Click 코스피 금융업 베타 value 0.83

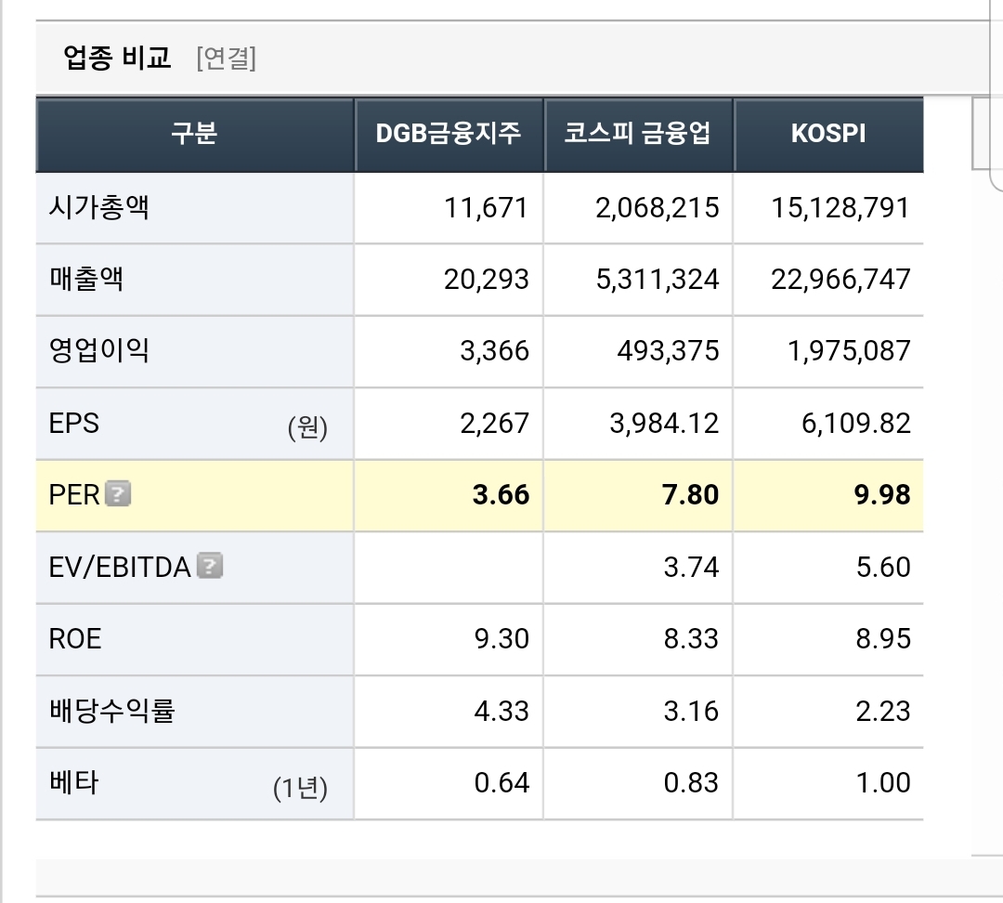coord(691,783)
